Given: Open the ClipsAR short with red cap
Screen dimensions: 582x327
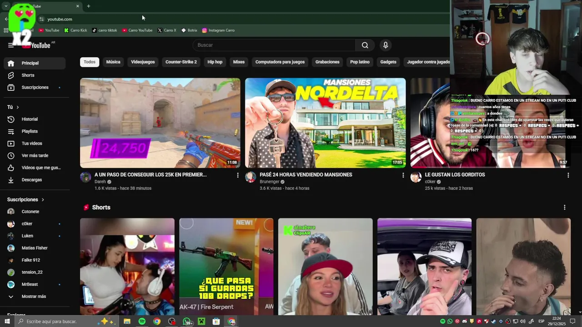Looking at the screenshot, I should point(325,267).
